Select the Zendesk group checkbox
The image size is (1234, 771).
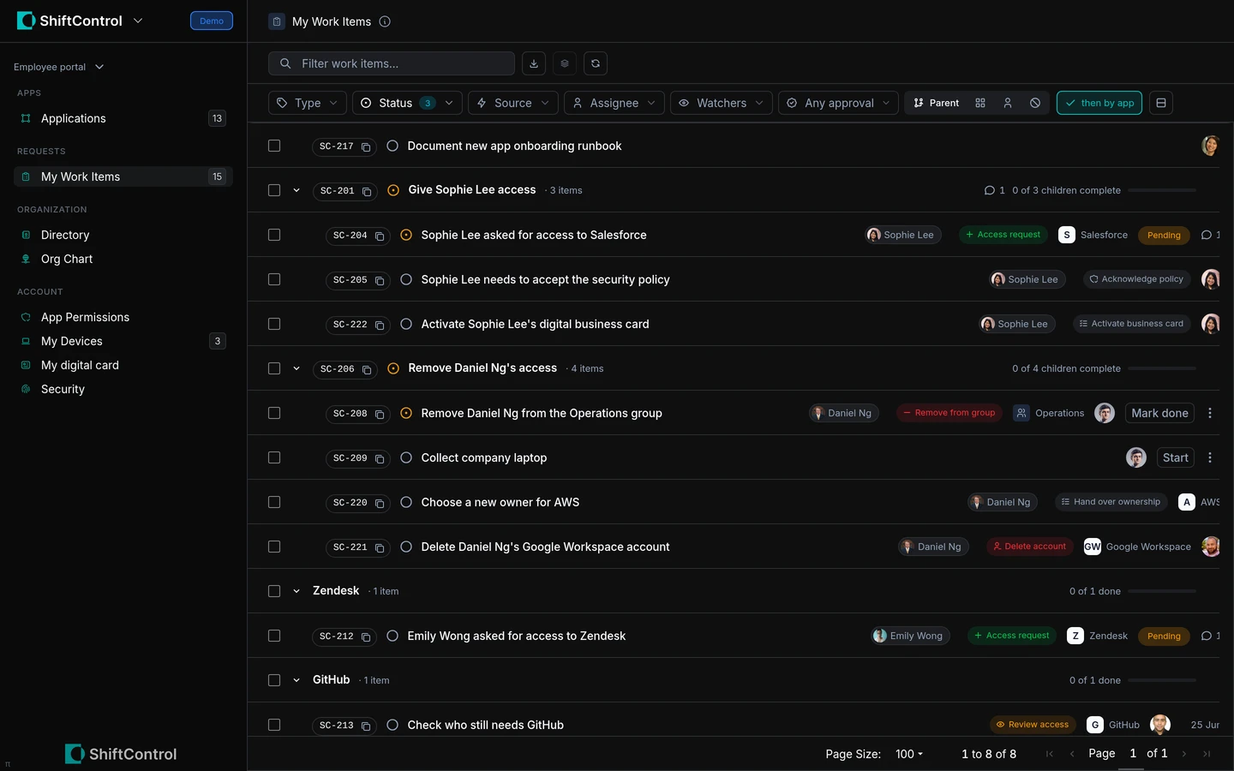(x=274, y=591)
